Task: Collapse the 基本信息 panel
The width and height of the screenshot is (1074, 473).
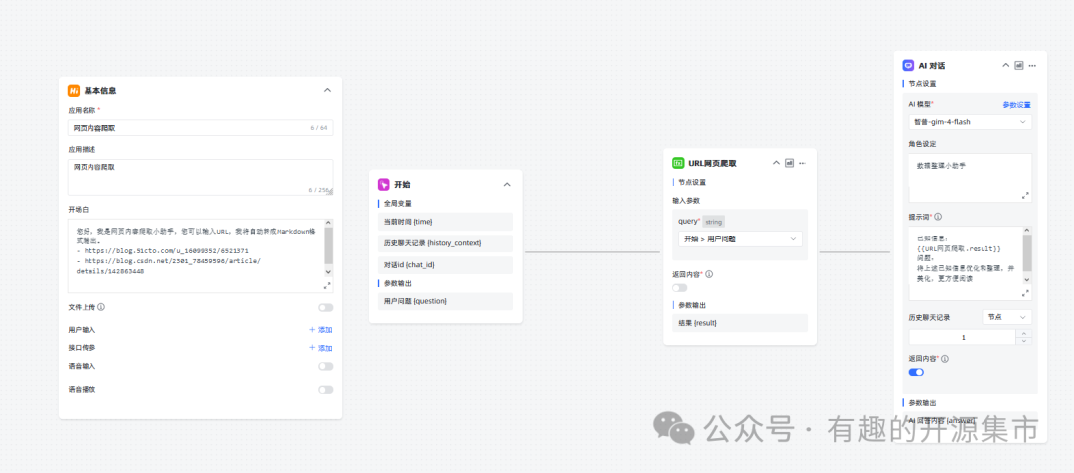Action: coord(327,91)
